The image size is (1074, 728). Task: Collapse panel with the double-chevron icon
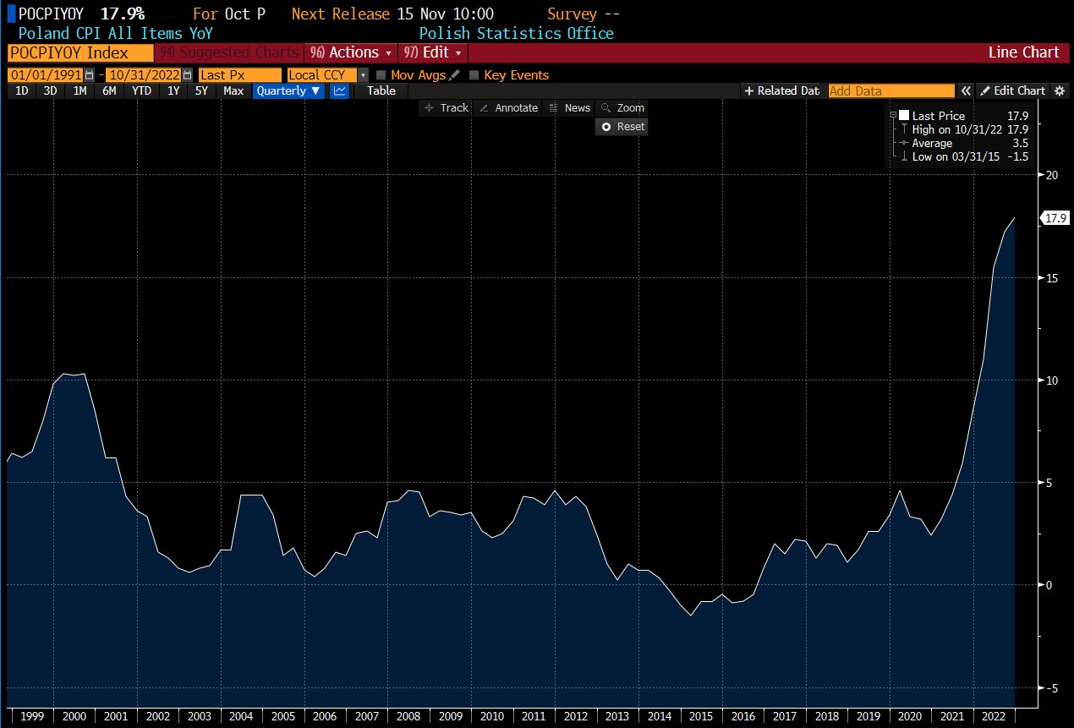click(965, 90)
